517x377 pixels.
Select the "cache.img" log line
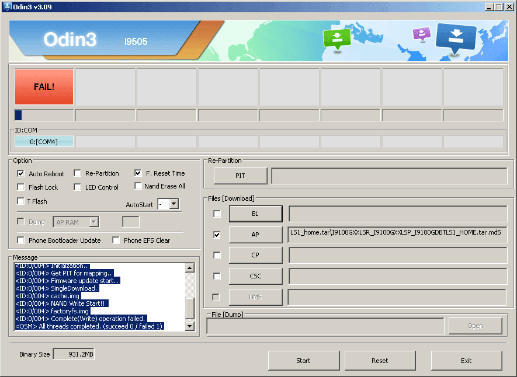click(x=47, y=296)
